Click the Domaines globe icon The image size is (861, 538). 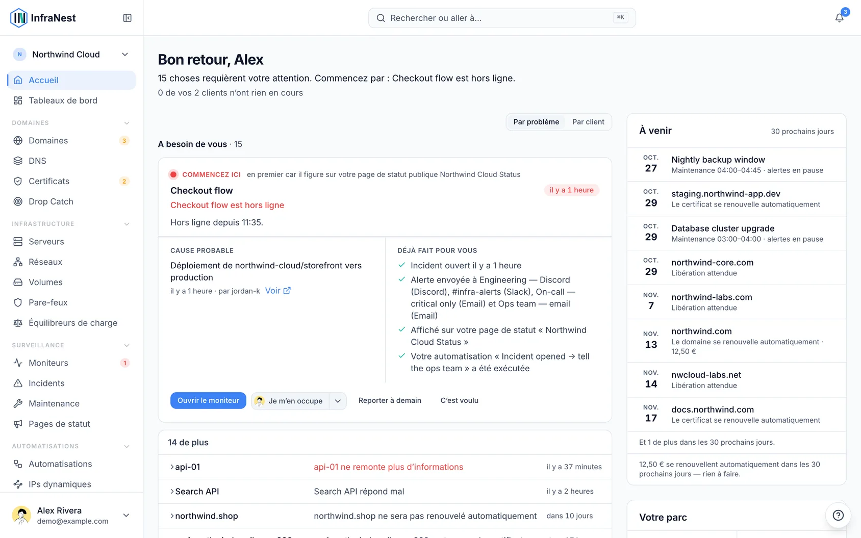[18, 140]
